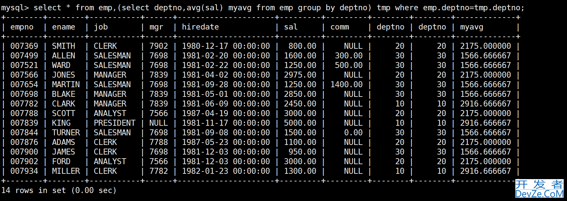Viewport: 567px width, 201px height.
Task: Click empno value 007782
Action: (x=24, y=104)
